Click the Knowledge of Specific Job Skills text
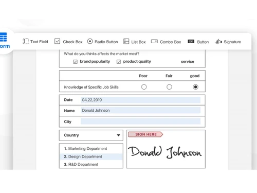The width and height of the screenshot is (257, 193). coord(91,87)
